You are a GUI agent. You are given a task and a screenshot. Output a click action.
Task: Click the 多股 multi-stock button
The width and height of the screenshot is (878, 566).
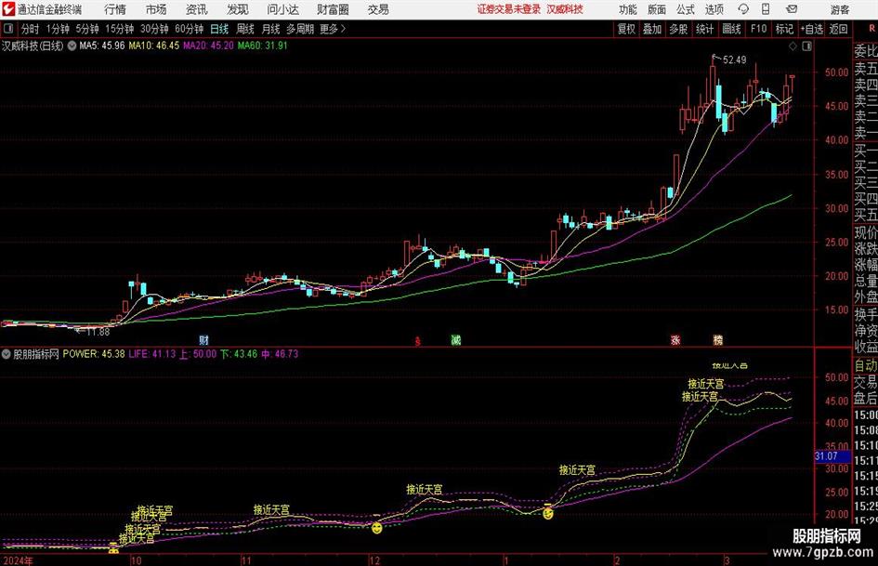point(678,29)
